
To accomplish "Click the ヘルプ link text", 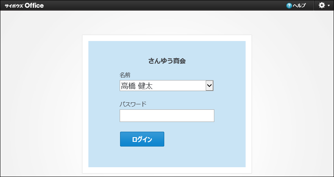I will [x=299, y=5].
